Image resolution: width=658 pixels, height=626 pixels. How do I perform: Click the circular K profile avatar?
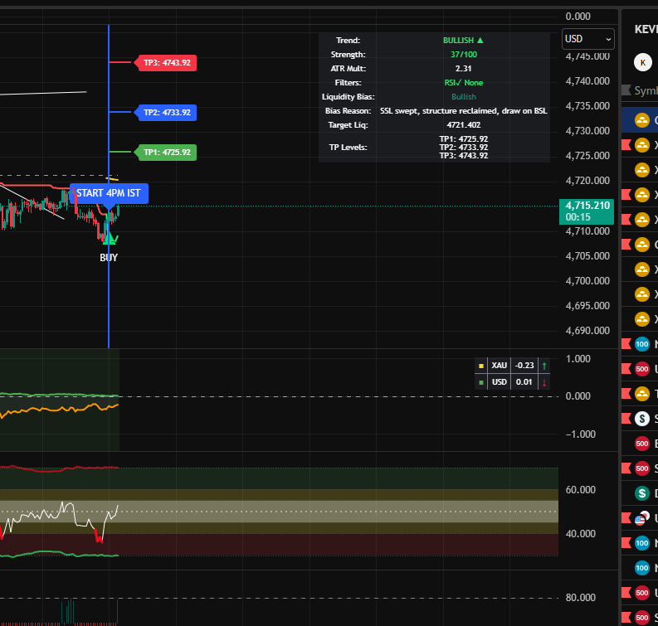pos(642,62)
